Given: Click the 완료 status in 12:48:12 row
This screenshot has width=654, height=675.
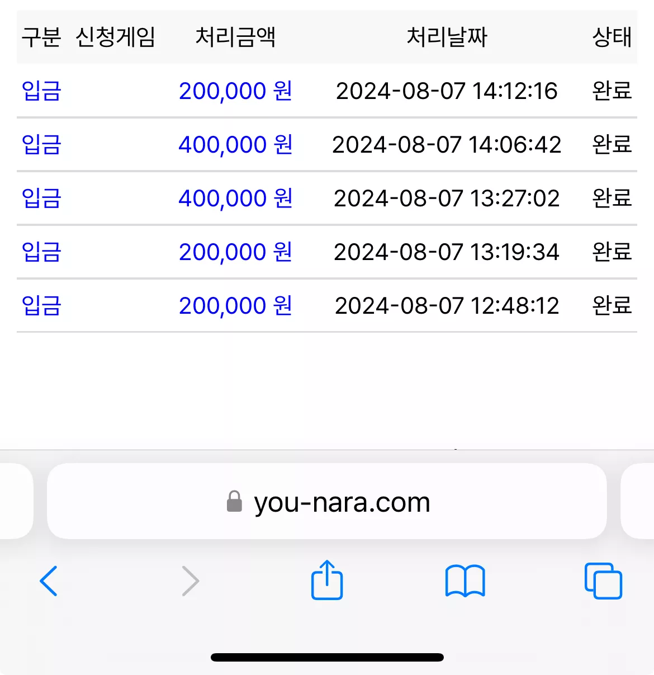Looking at the screenshot, I should click(x=612, y=305).
